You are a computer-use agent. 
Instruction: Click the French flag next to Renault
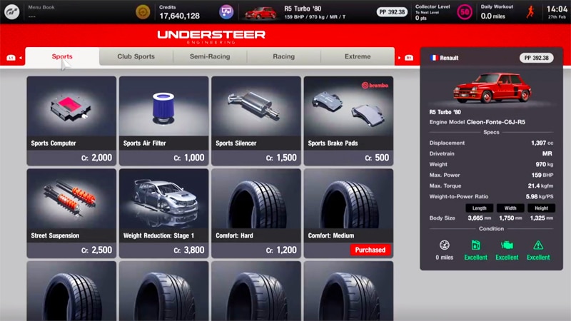pyautogui.click(x=433, y=58)
